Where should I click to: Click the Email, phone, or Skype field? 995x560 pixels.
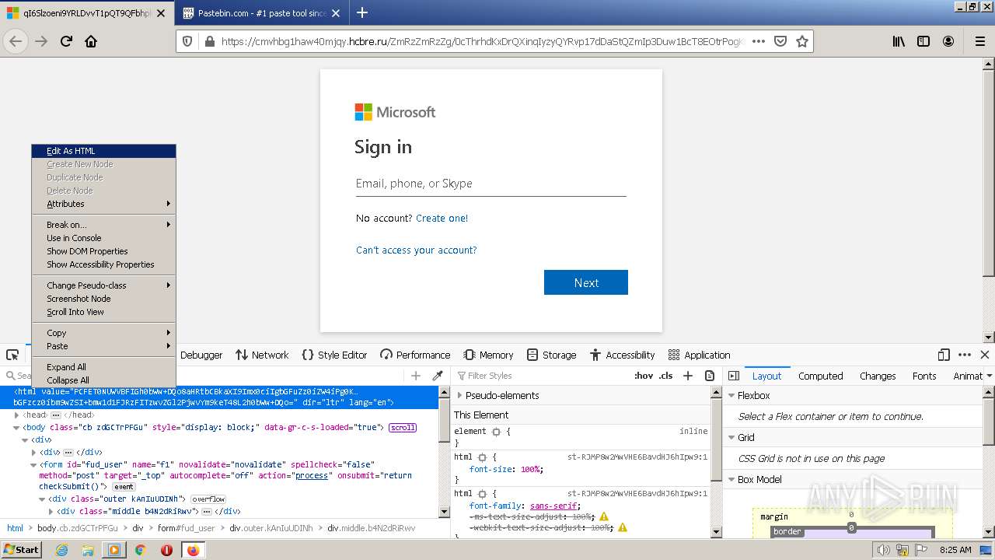coord(491,184)
